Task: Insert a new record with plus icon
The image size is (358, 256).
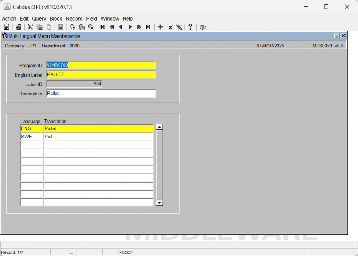Action: [x=161, y=27]
